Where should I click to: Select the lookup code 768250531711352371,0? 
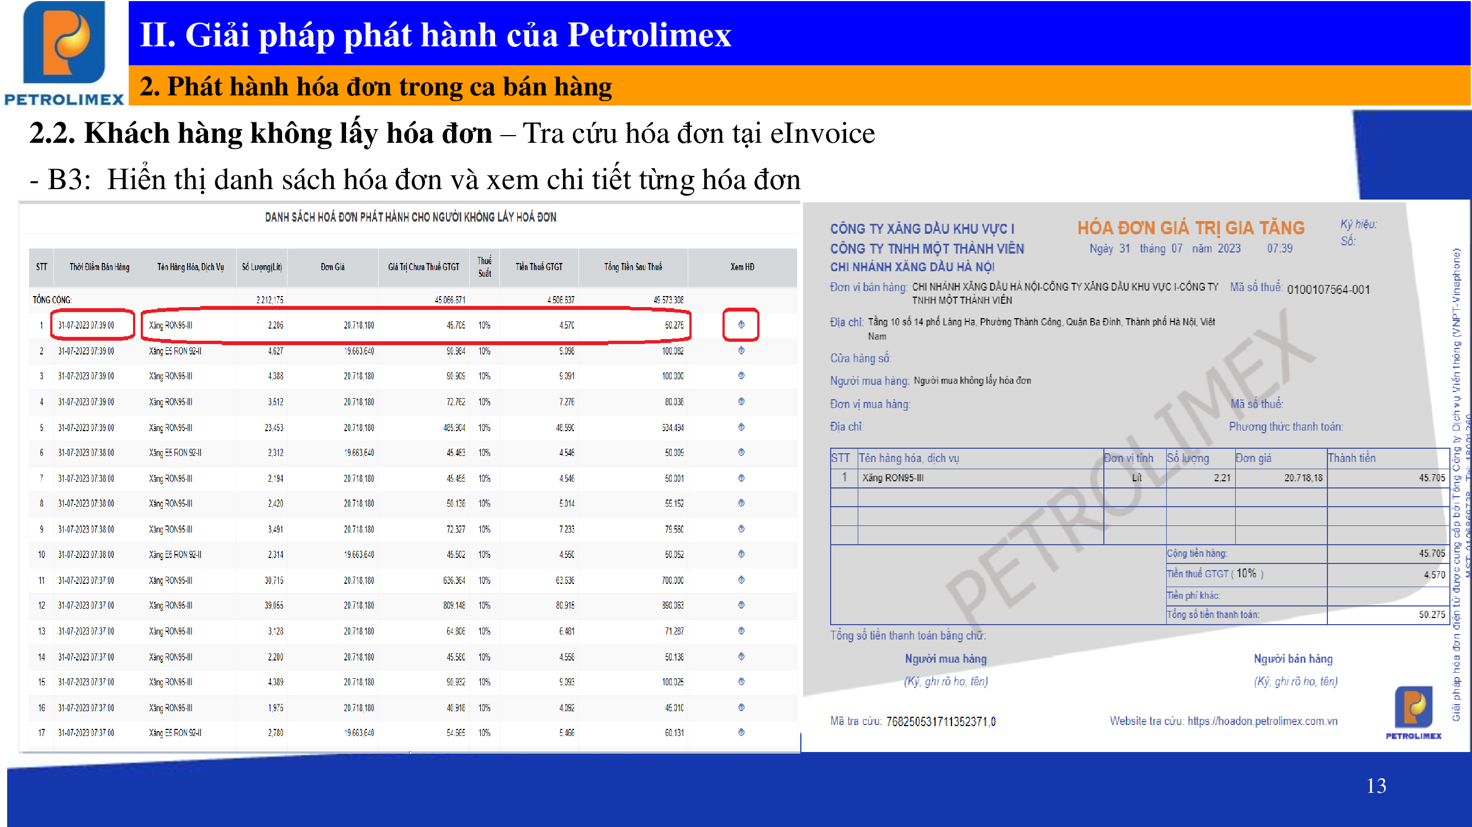(940, 721)
